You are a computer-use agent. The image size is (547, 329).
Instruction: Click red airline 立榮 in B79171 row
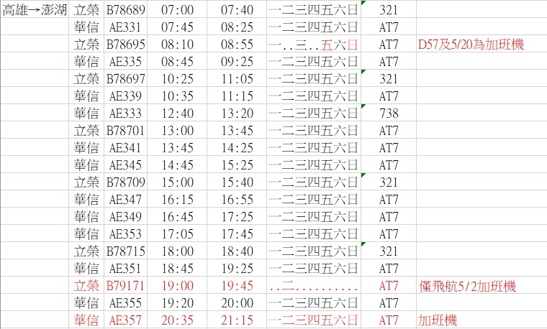(86, 285)
